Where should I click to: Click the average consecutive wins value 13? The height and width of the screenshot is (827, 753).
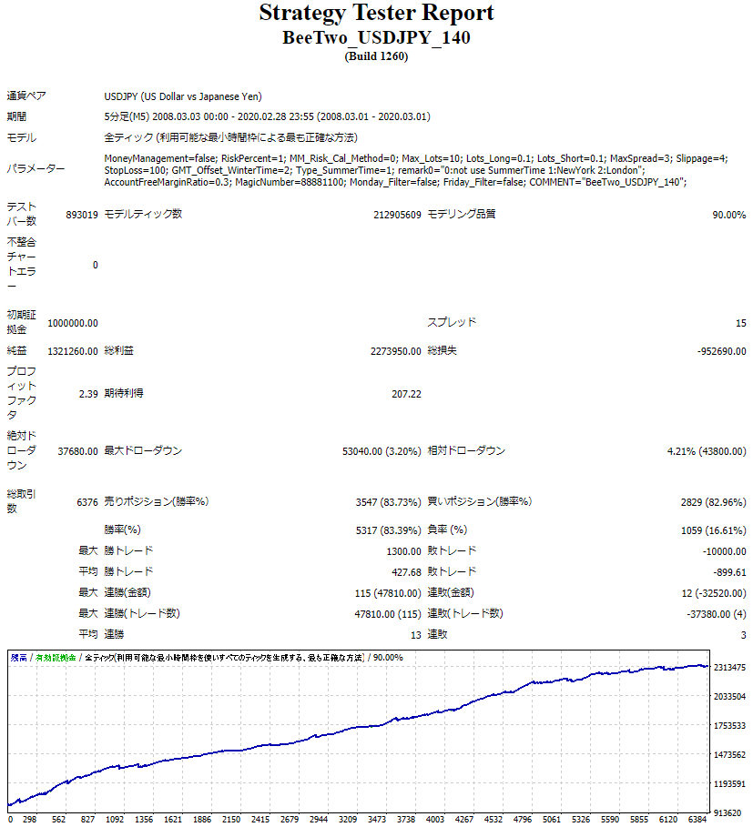click(x=416, y=635)
